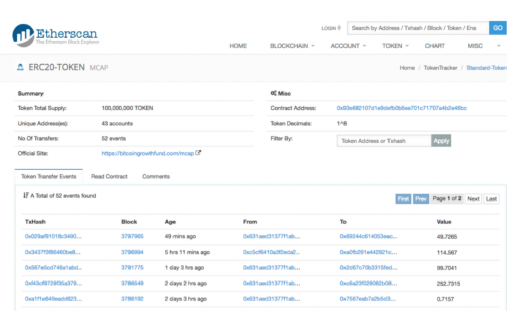Image resolution: width=518 pixels, height=321 pixels.
Task: Open the bitcoingrowthfund.com/mcap official site link
Action: click(x=148, y=153)
